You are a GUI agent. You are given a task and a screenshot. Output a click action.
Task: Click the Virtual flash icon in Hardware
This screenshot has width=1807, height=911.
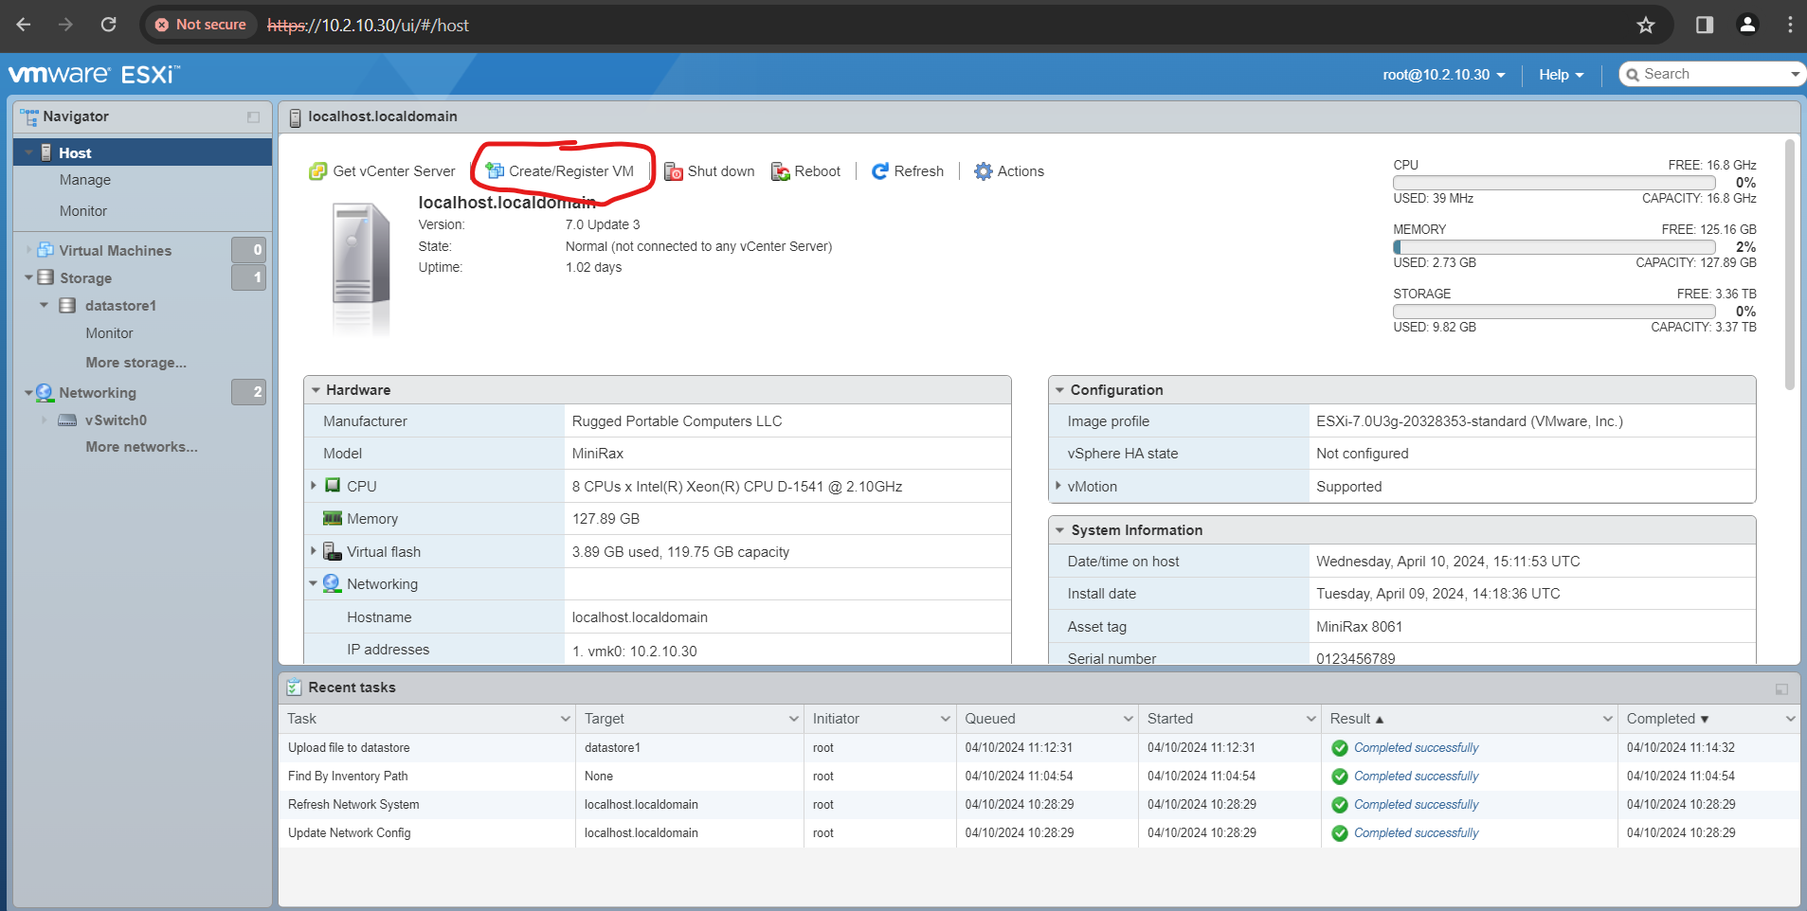333,551
